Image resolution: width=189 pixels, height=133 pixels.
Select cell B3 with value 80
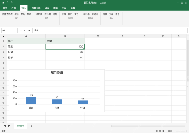65,52
